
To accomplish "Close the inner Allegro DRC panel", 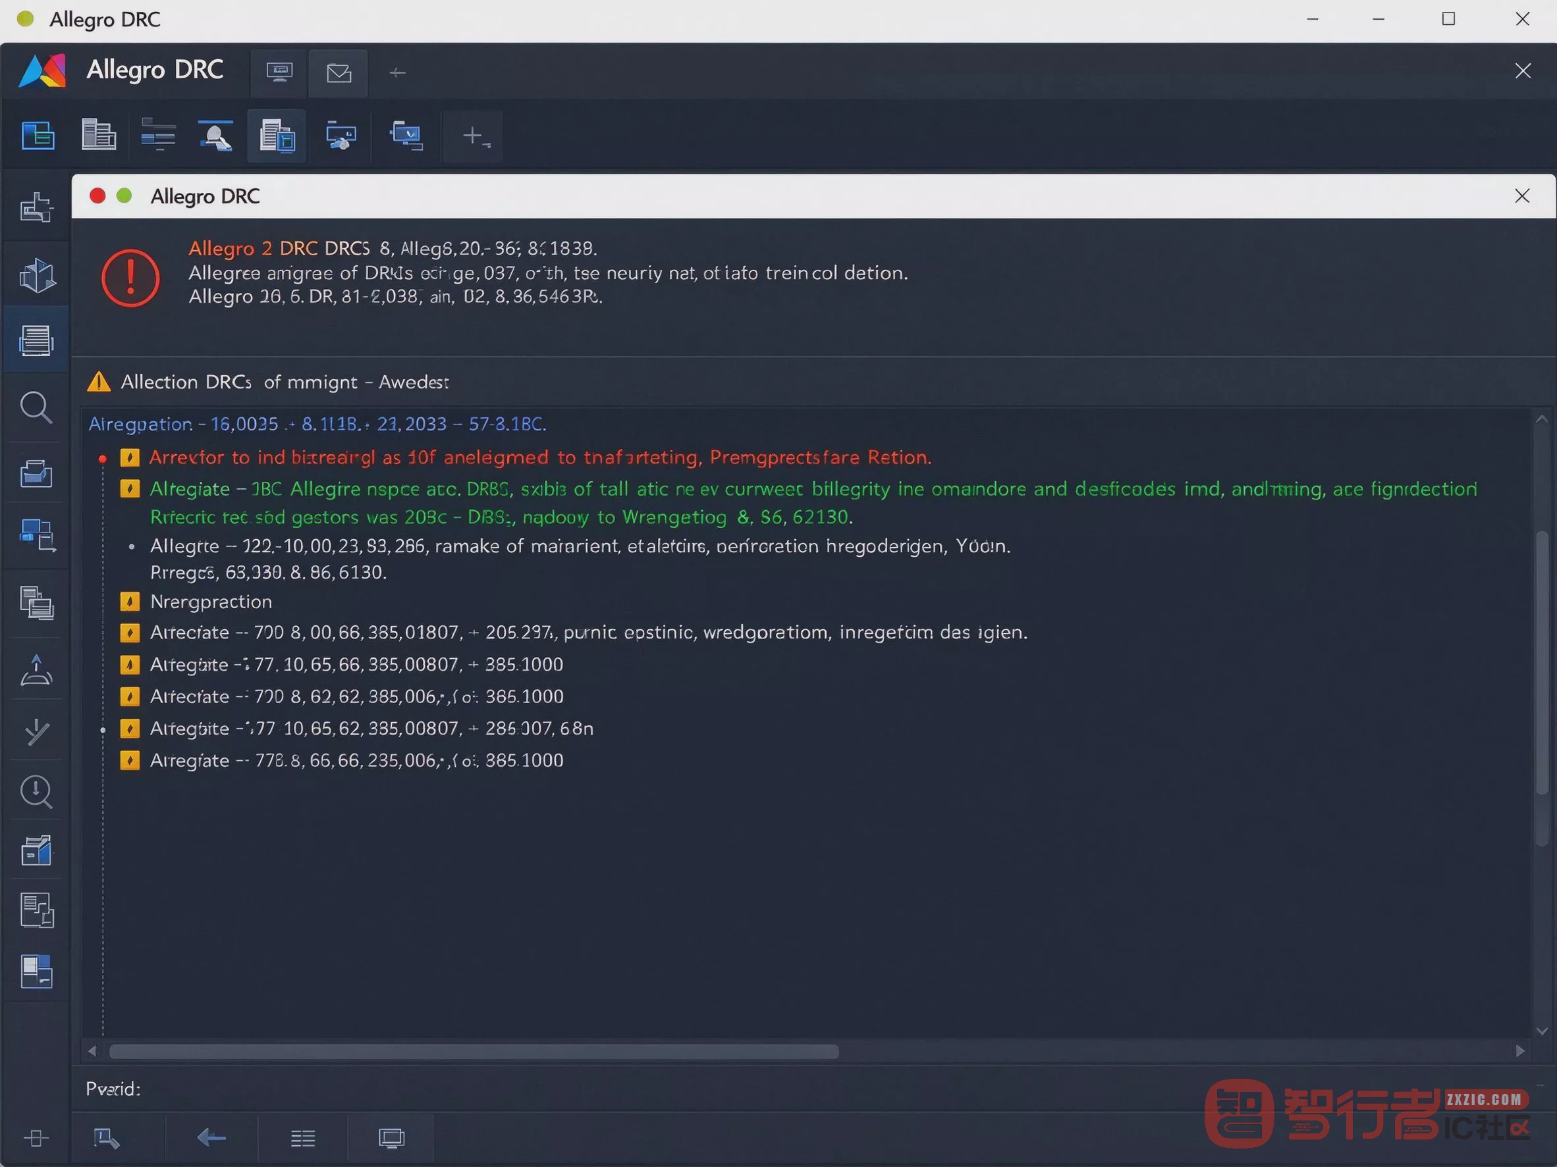I will tap(1522, 196).
